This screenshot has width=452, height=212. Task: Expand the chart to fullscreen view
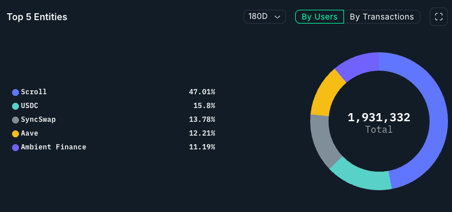(438, 17)
